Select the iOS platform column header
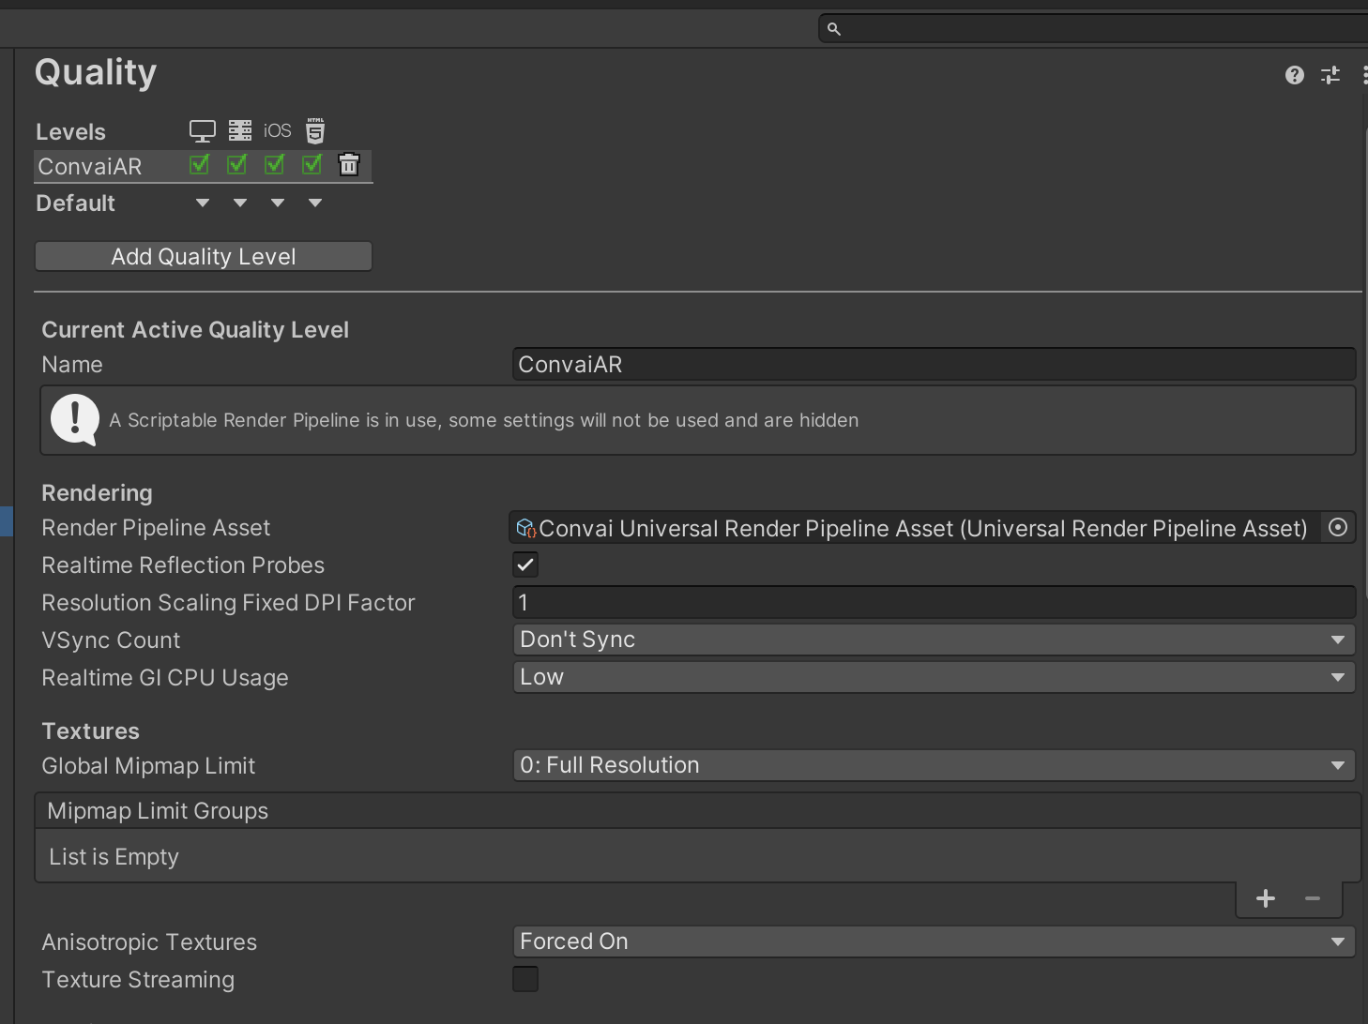 (278, 130)
